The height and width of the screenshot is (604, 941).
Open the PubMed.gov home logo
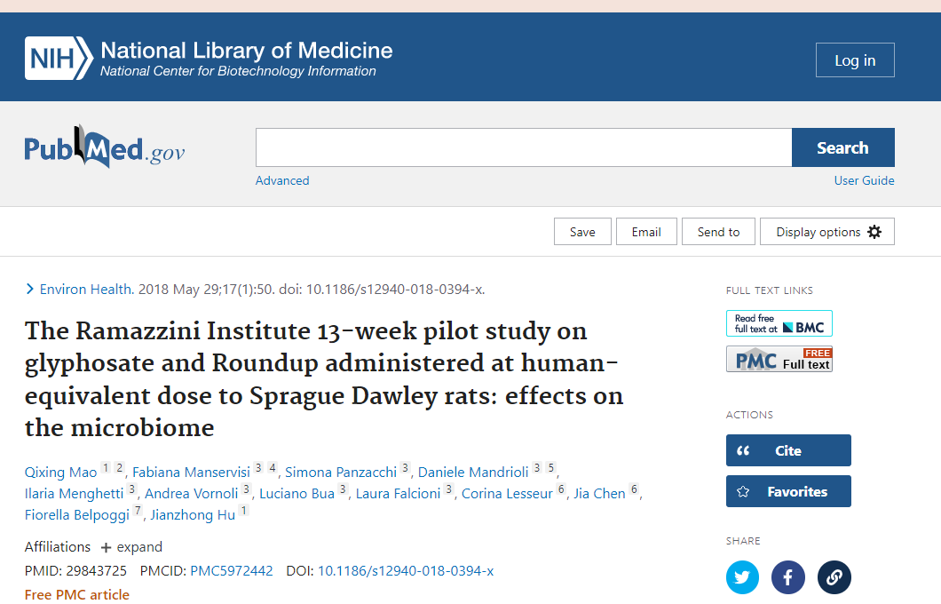click(105, 148)
